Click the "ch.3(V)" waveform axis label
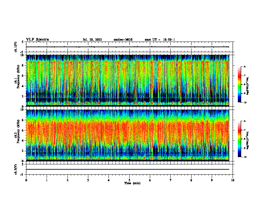 (16, 169)
